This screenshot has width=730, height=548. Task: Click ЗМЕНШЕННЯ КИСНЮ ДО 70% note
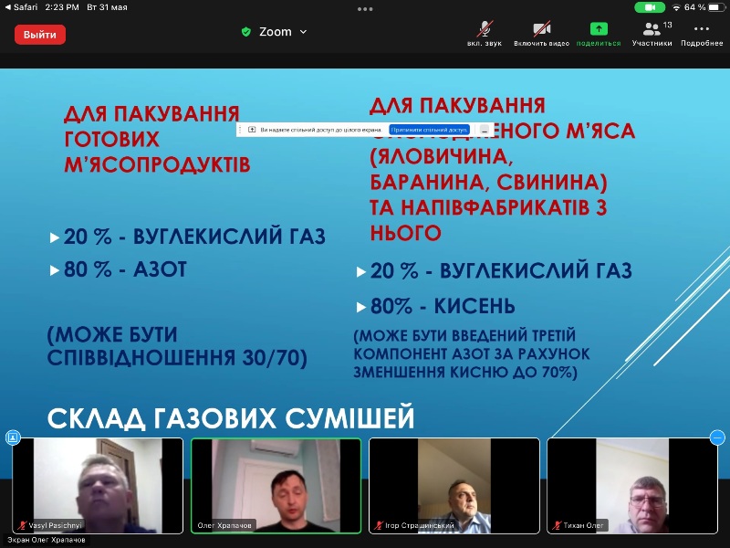tap(465, 373)
